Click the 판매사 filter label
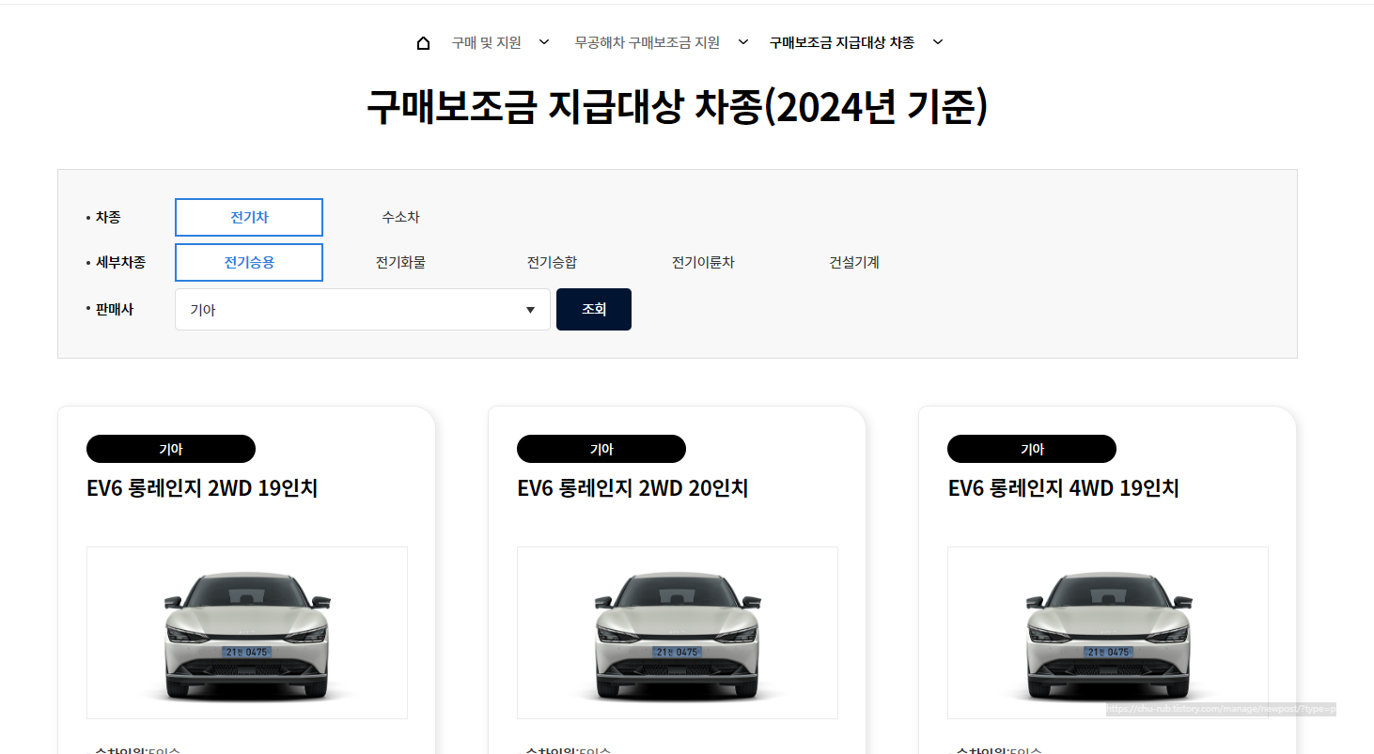 pos(115,309)
